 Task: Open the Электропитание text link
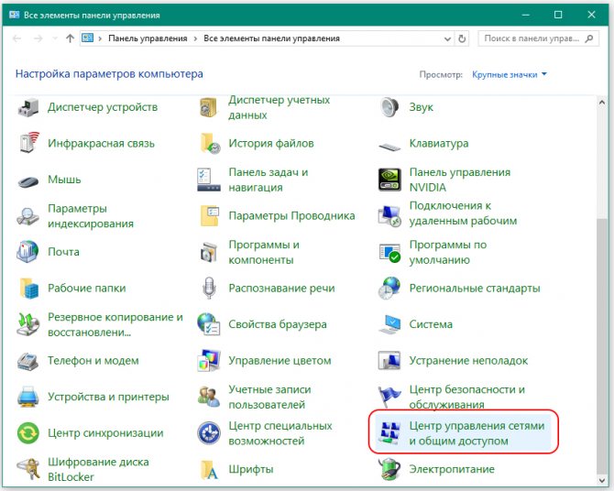[x=452, y=469]
